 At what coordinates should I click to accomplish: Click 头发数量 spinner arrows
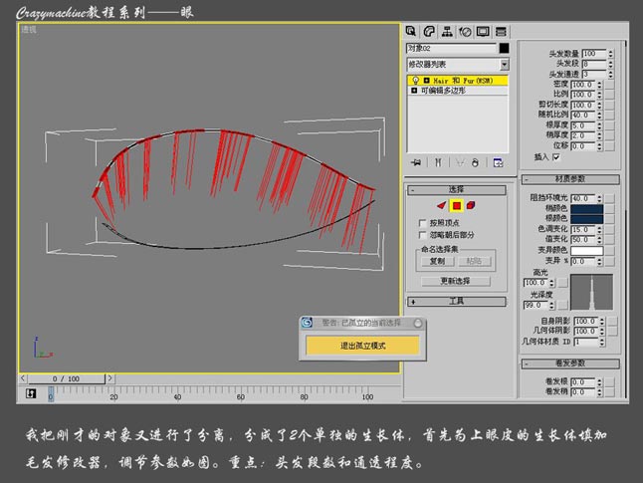(x=611, y=54)
